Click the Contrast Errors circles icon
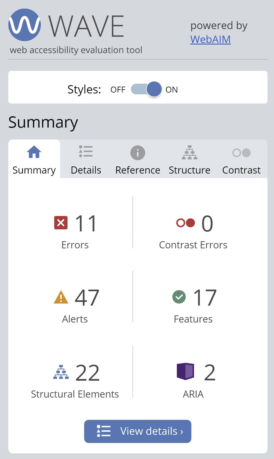 tap(185, 223)
